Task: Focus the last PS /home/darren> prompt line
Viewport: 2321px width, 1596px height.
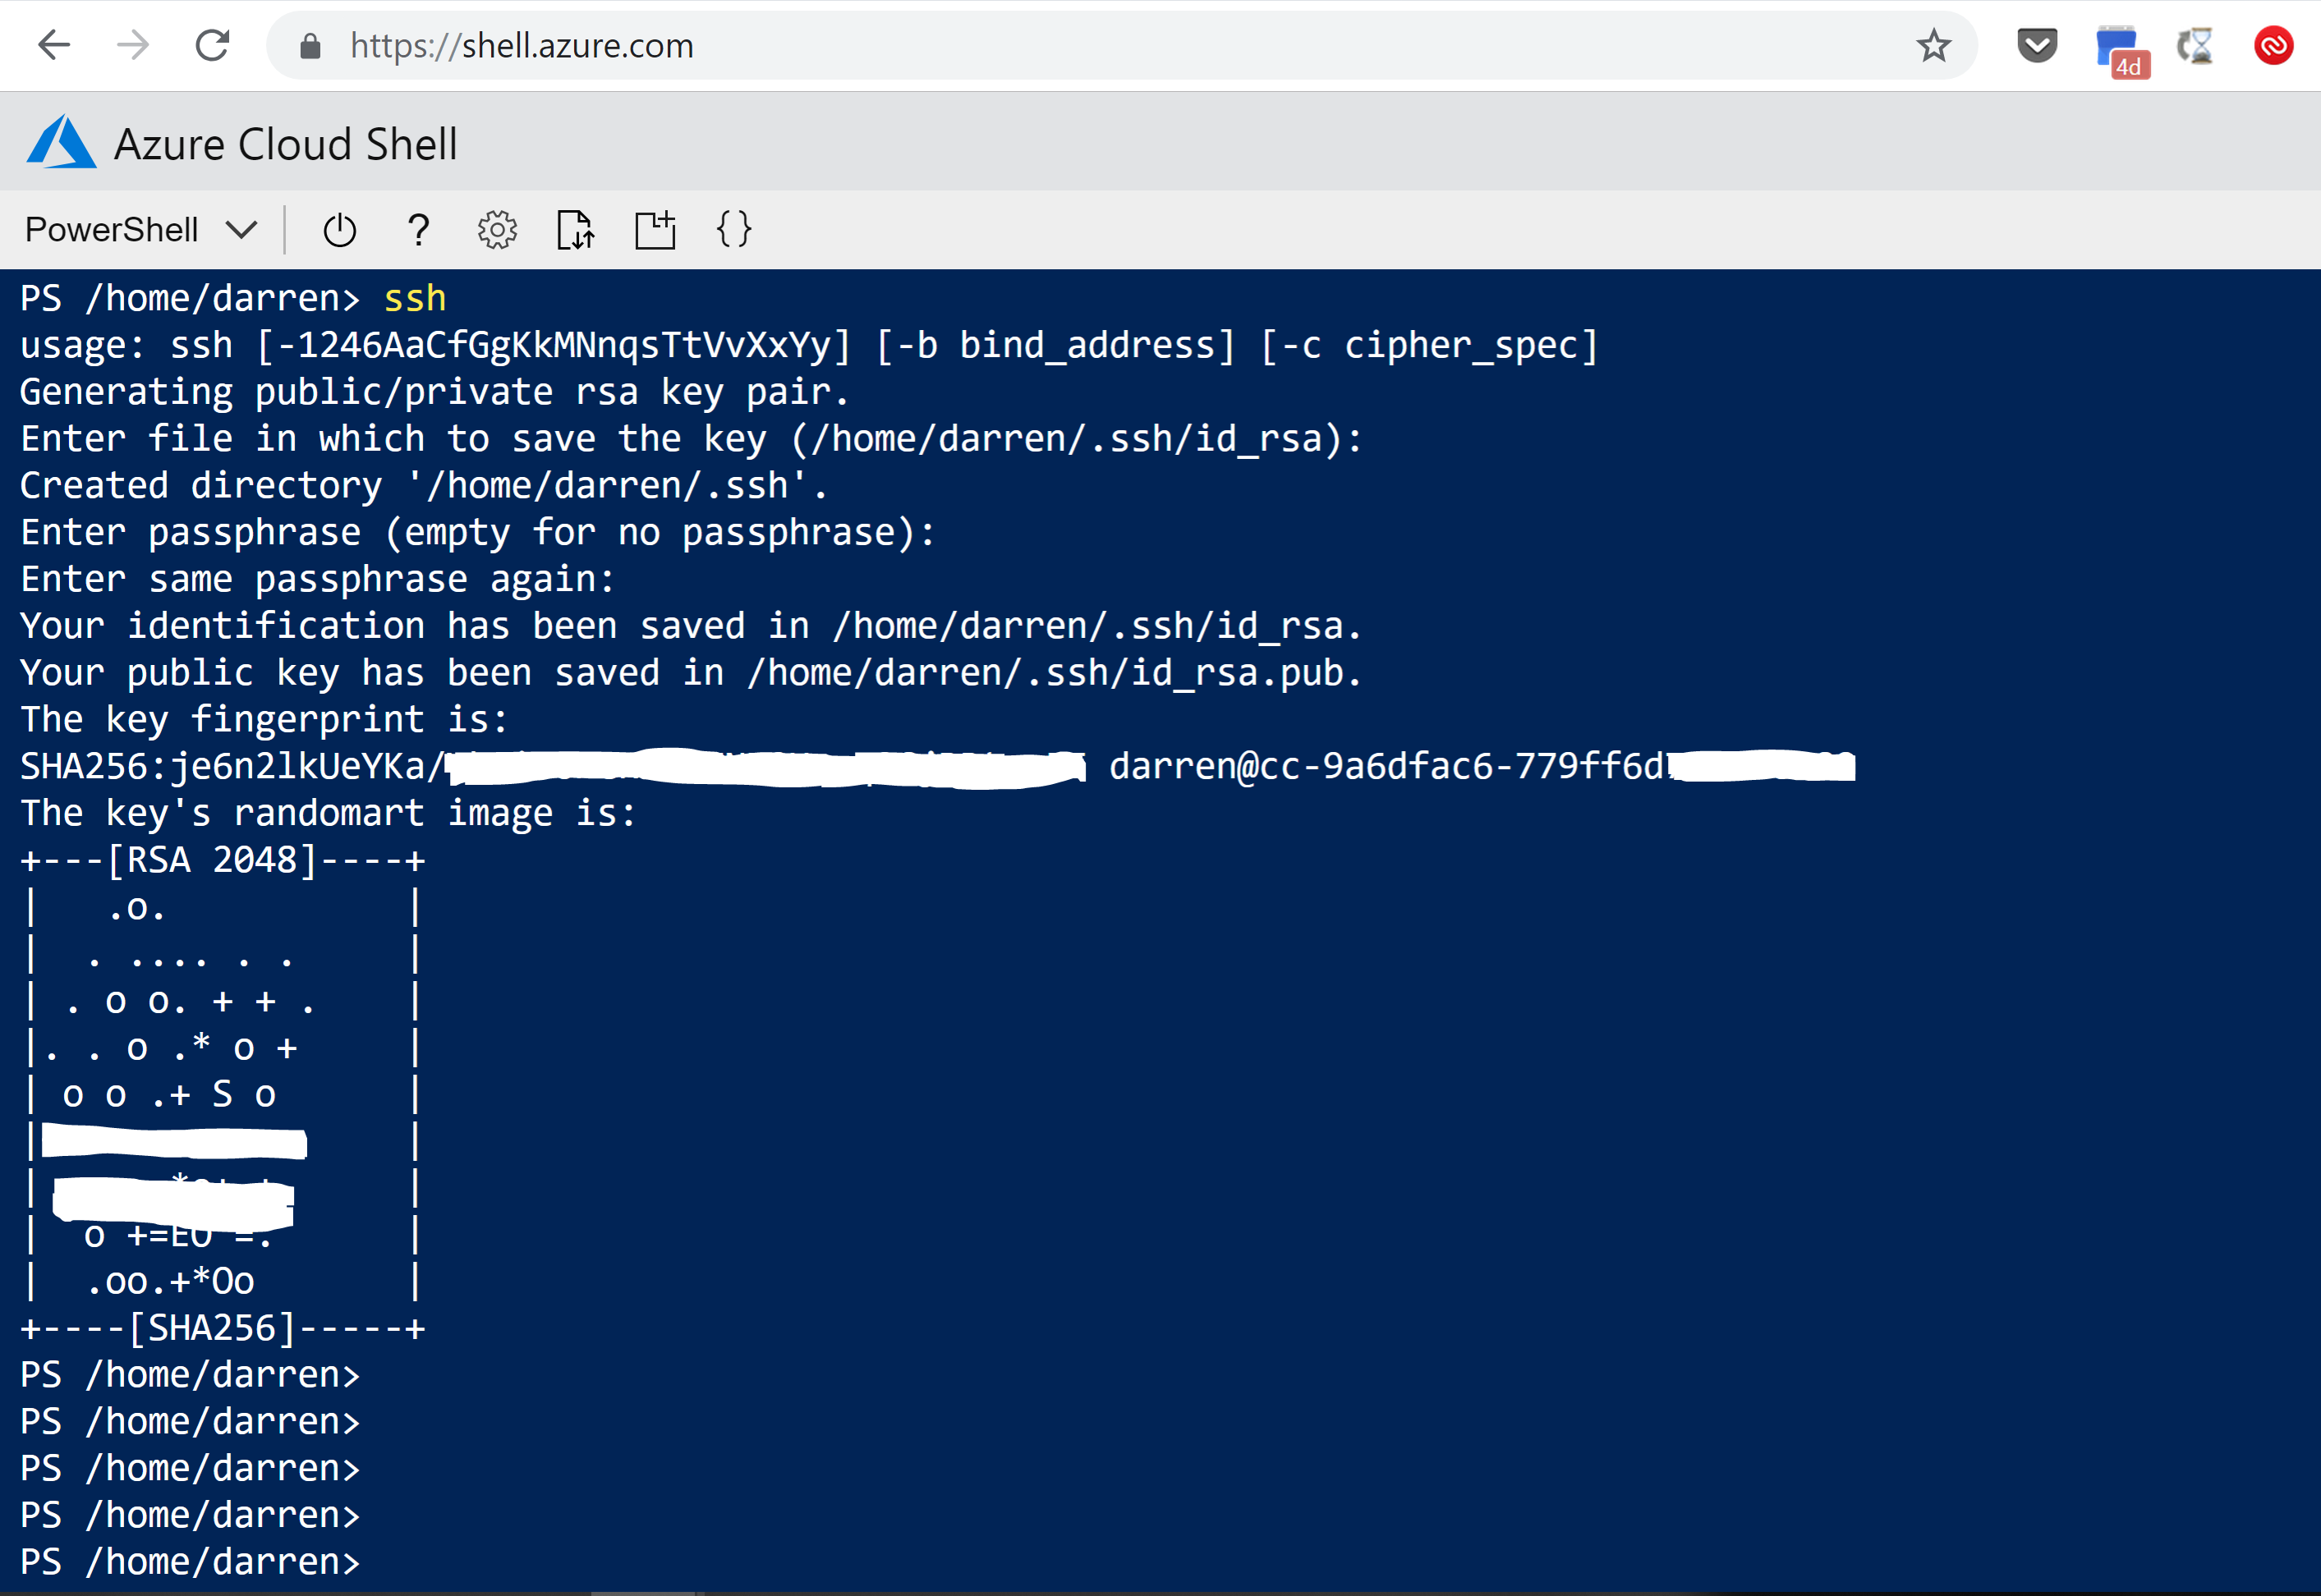Action: coord(190,1561)
